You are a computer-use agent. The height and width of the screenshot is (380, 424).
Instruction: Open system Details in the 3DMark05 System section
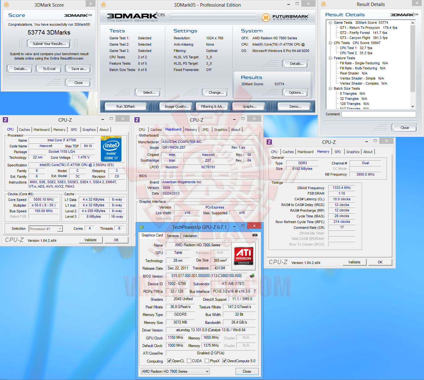point(297,64)
